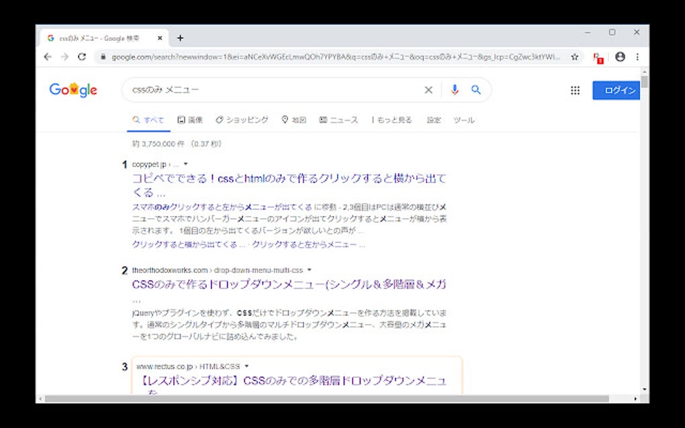Switch to the ショッピング tab

click(242, 120)
